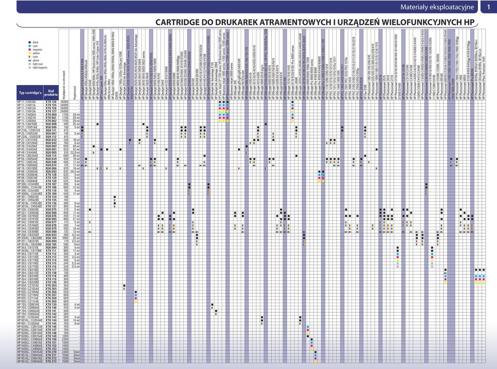Click the magenta legend swatch
This screenshot has height=369, width=497.
(x=30, y=50)
